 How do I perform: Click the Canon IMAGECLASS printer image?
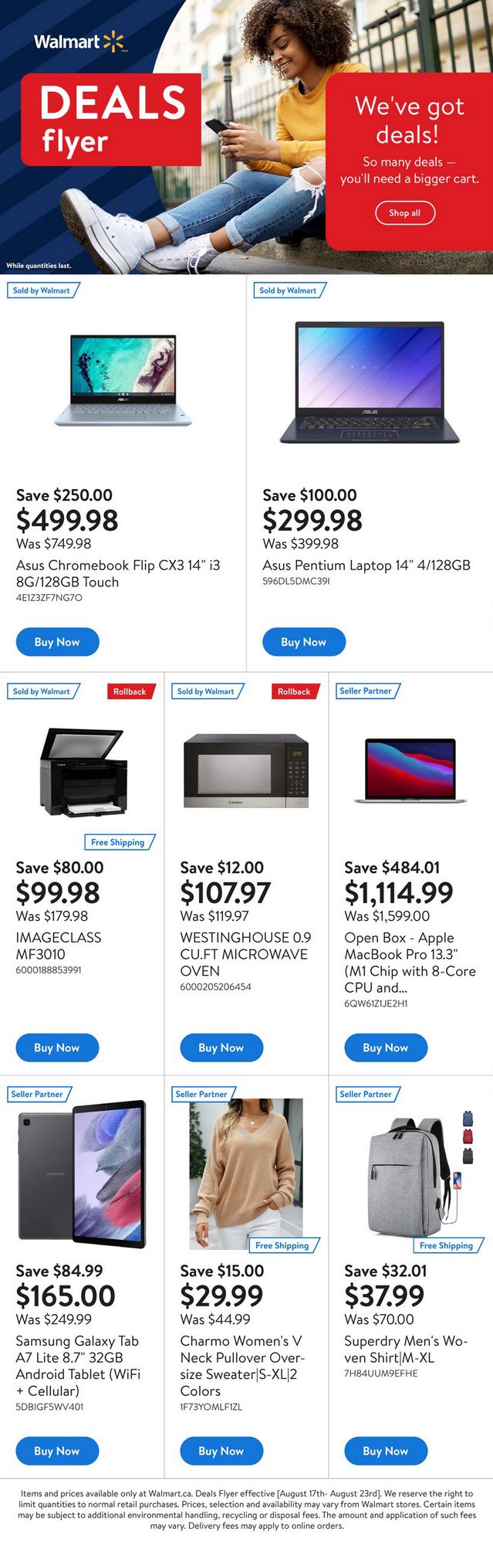(83, 772)
